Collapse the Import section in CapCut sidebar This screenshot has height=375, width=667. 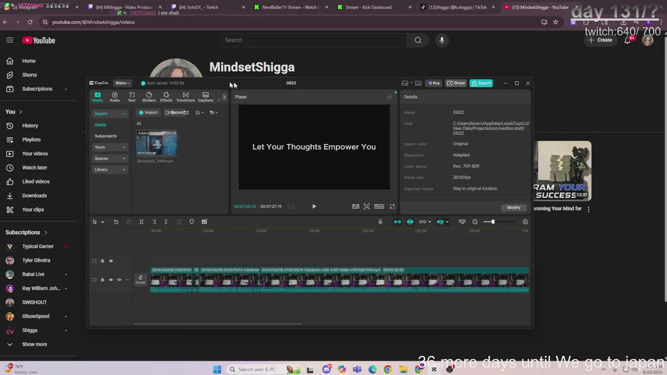coord(109,114)
